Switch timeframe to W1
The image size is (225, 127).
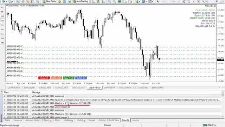[2, 38]
